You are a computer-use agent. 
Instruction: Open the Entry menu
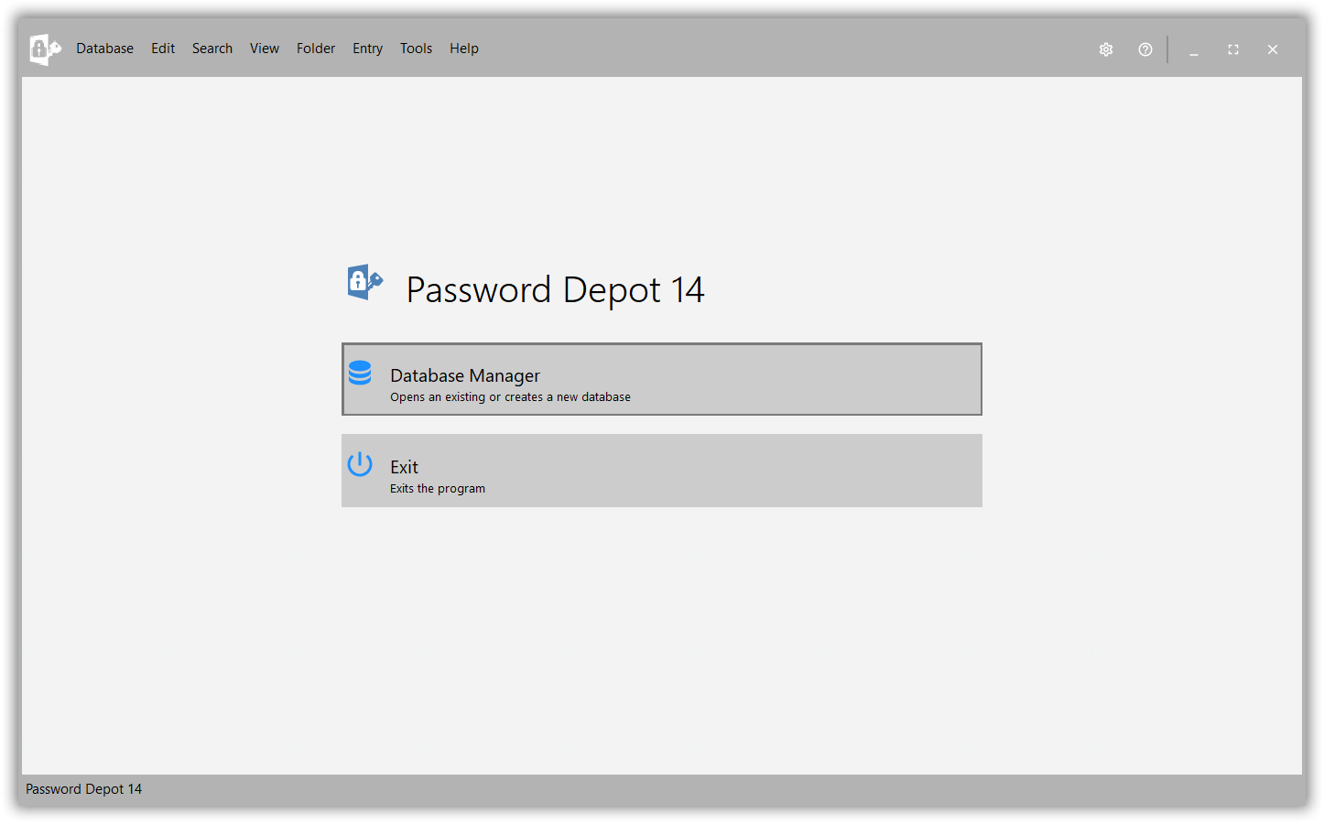click(367, 49)
